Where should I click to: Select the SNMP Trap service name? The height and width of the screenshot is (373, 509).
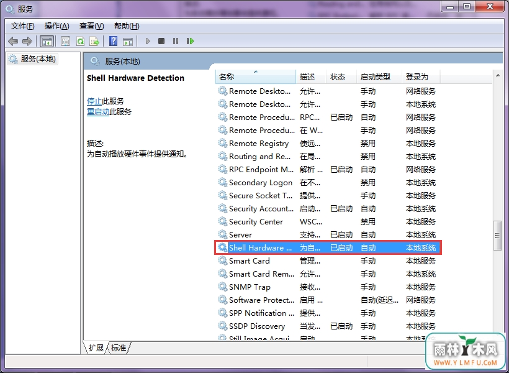click(x=250, y=287)
